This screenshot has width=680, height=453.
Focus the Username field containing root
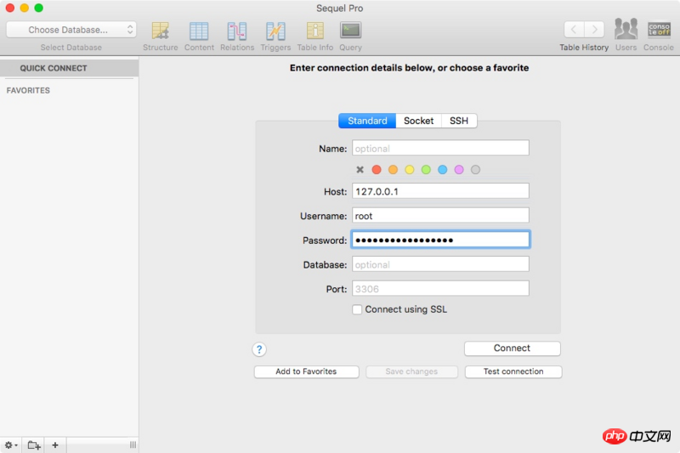tap(440, 215)
